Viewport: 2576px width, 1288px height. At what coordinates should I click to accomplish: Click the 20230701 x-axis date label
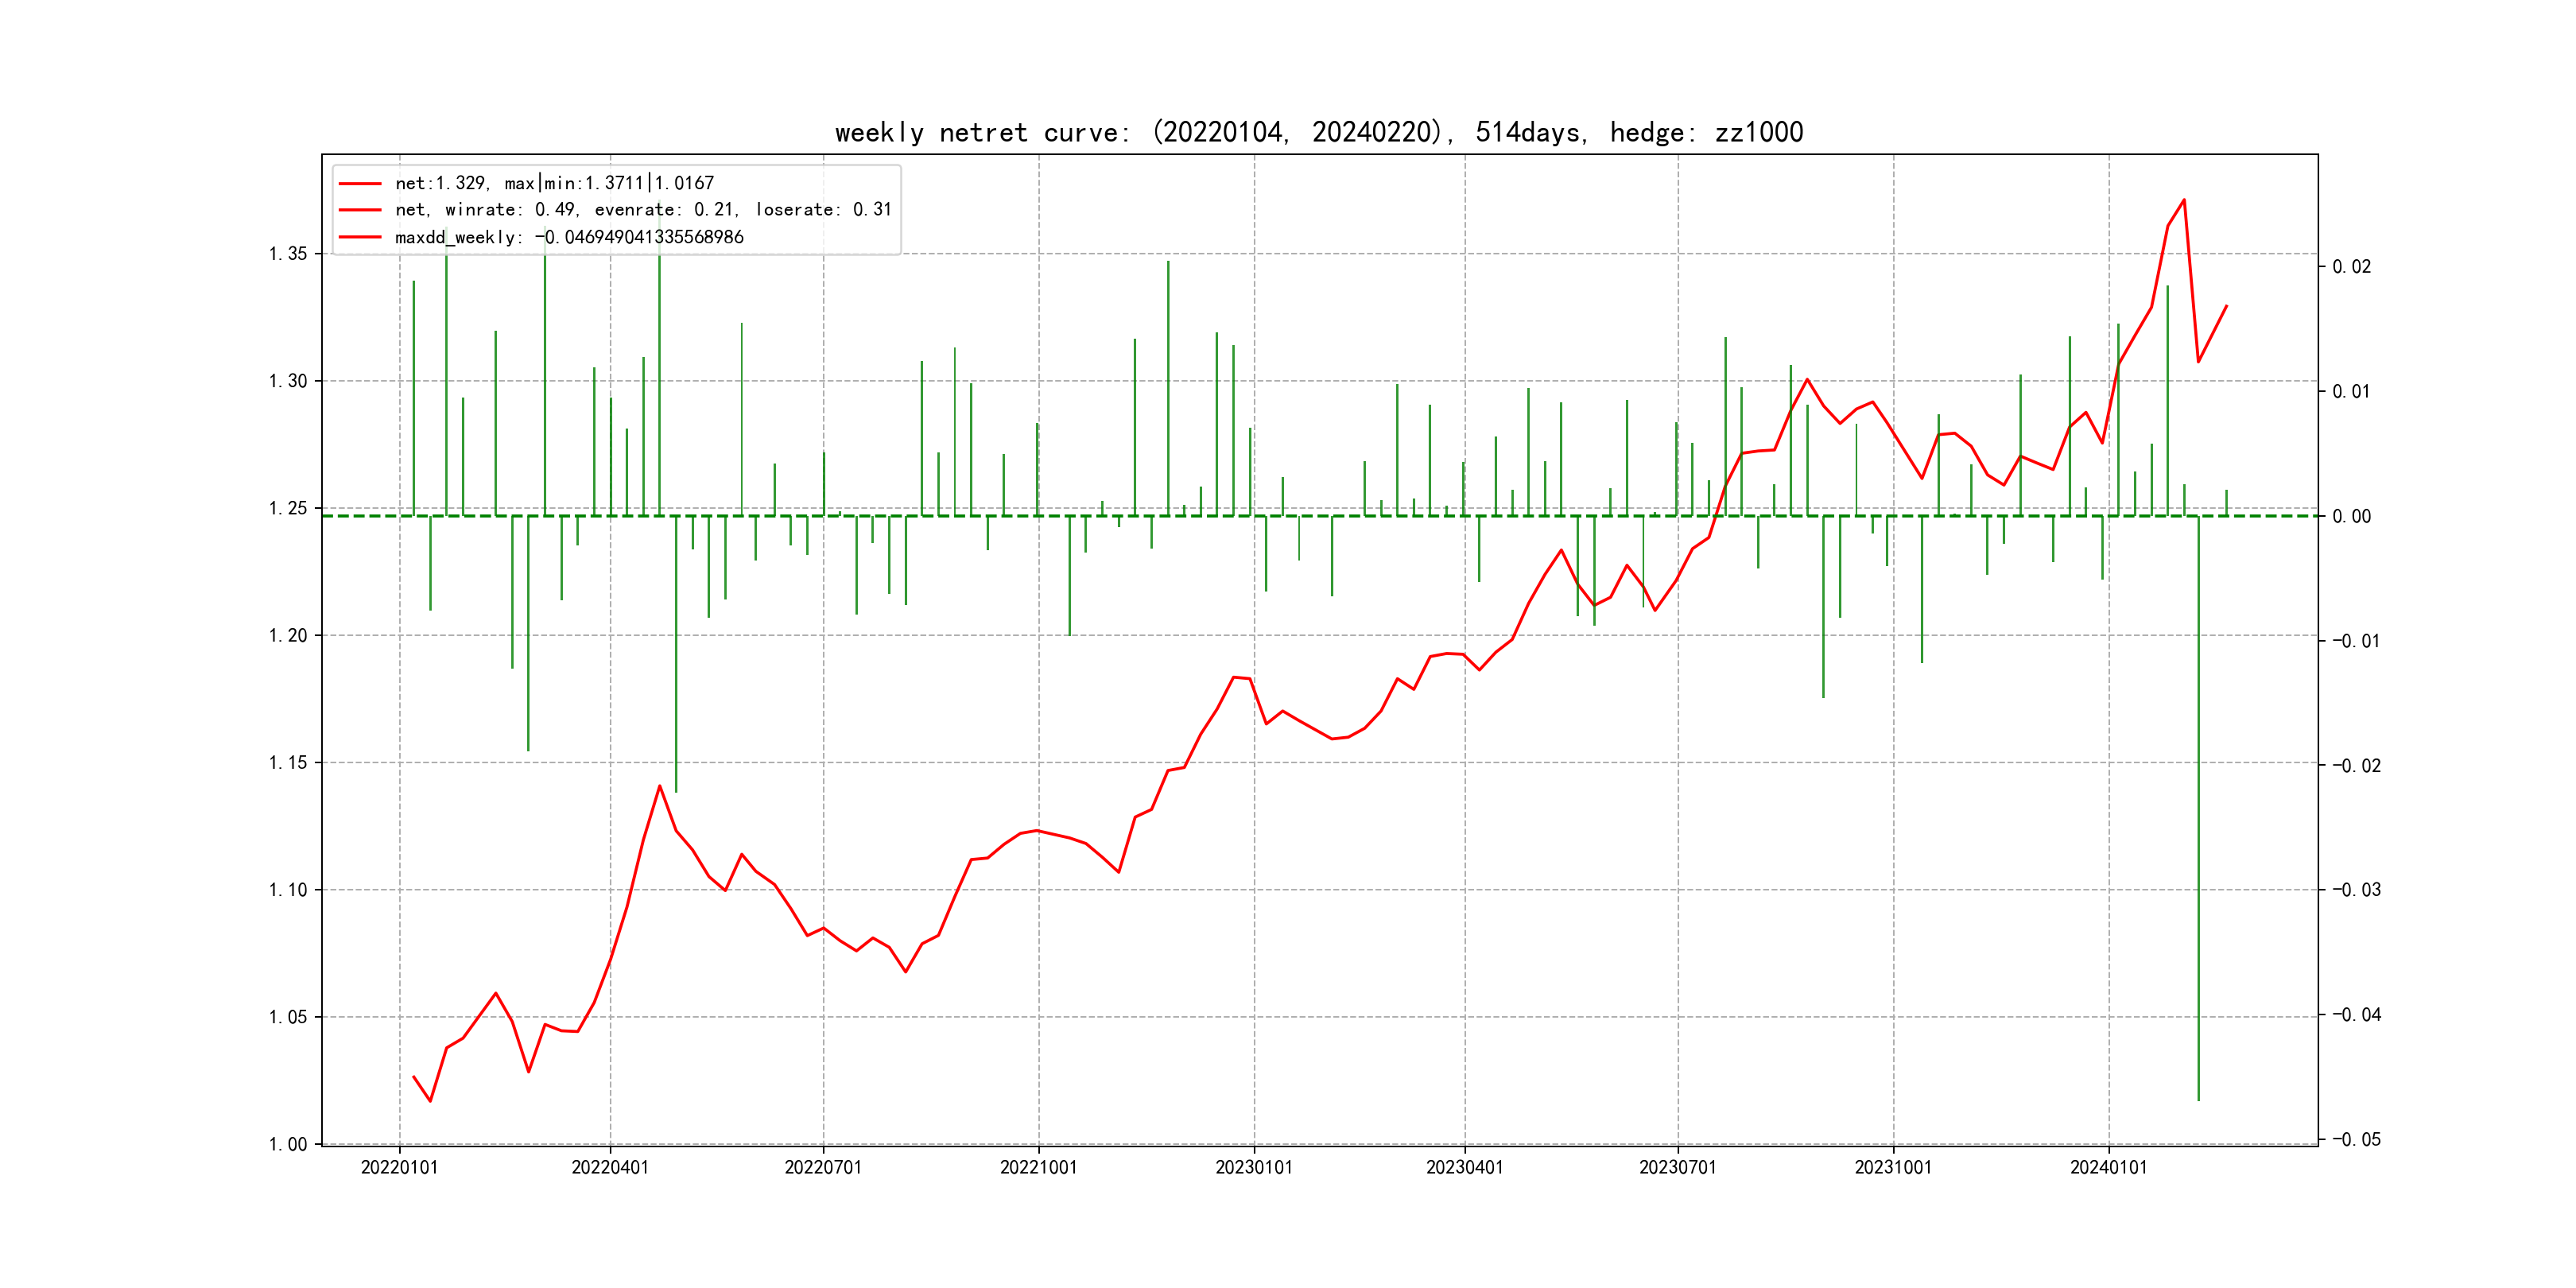1677,1168
